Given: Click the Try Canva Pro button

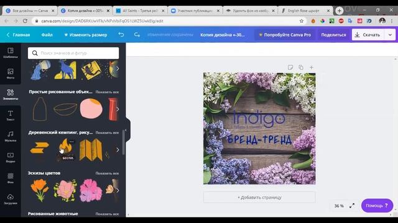Looking at the screenshot, I should point(285,35).
